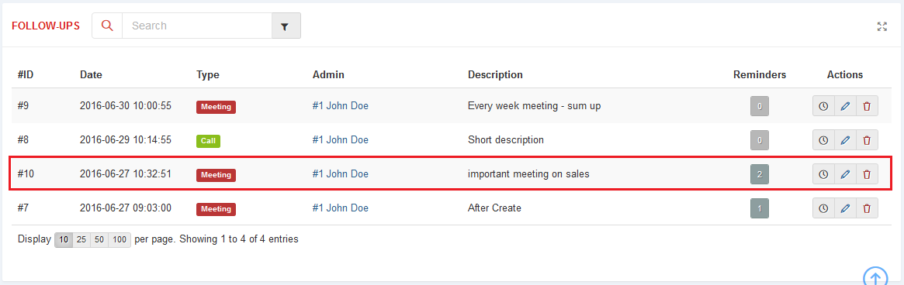Image resolution: width=904 pixels, height=285 pixels.
Task: Sort table by Type column header
Action: [207, 75]
